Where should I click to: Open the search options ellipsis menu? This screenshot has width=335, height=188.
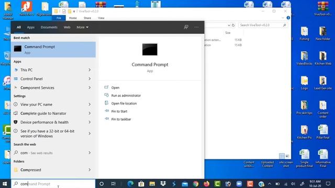pos(196,27)
